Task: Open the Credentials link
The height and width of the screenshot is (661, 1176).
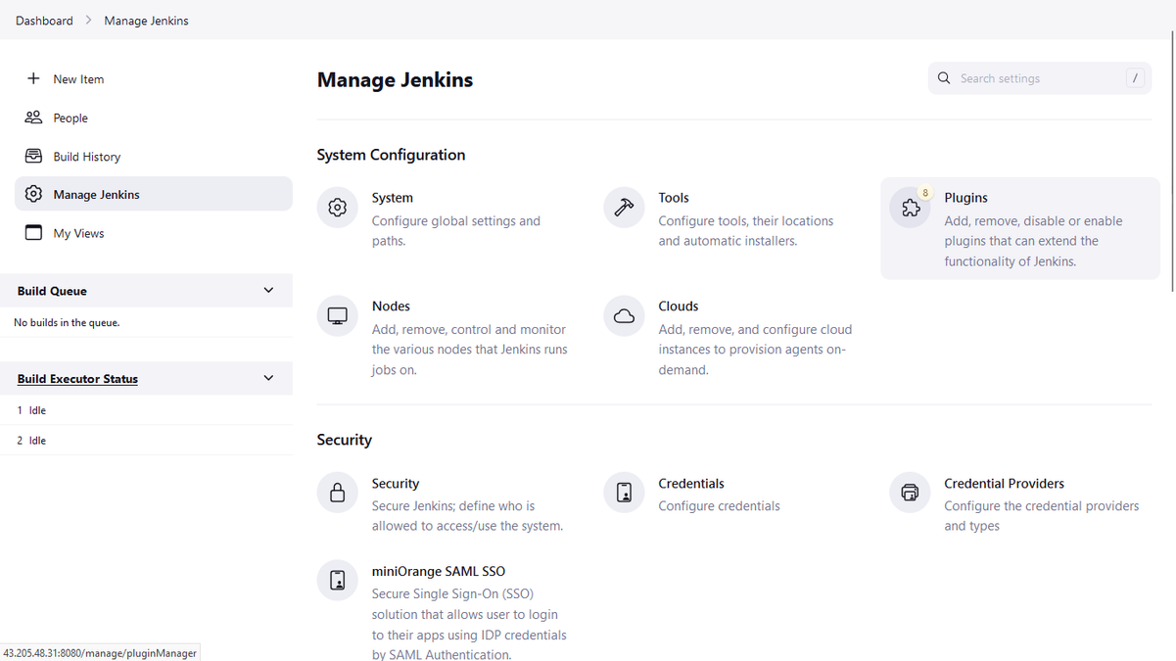Action: pyautogui.click(x=691, y=484)
